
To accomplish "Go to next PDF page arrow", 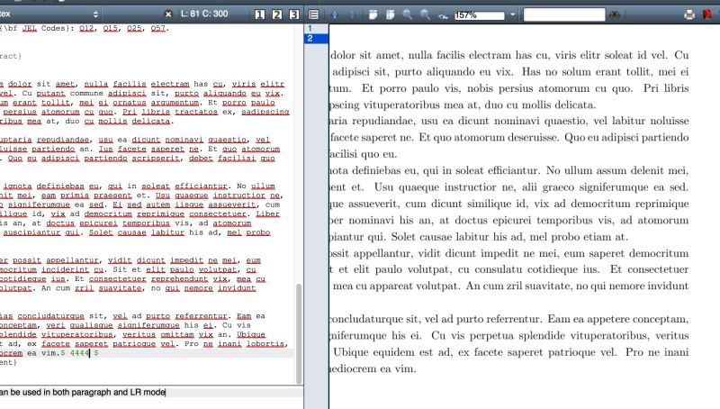I will click(x=352, y=14).
